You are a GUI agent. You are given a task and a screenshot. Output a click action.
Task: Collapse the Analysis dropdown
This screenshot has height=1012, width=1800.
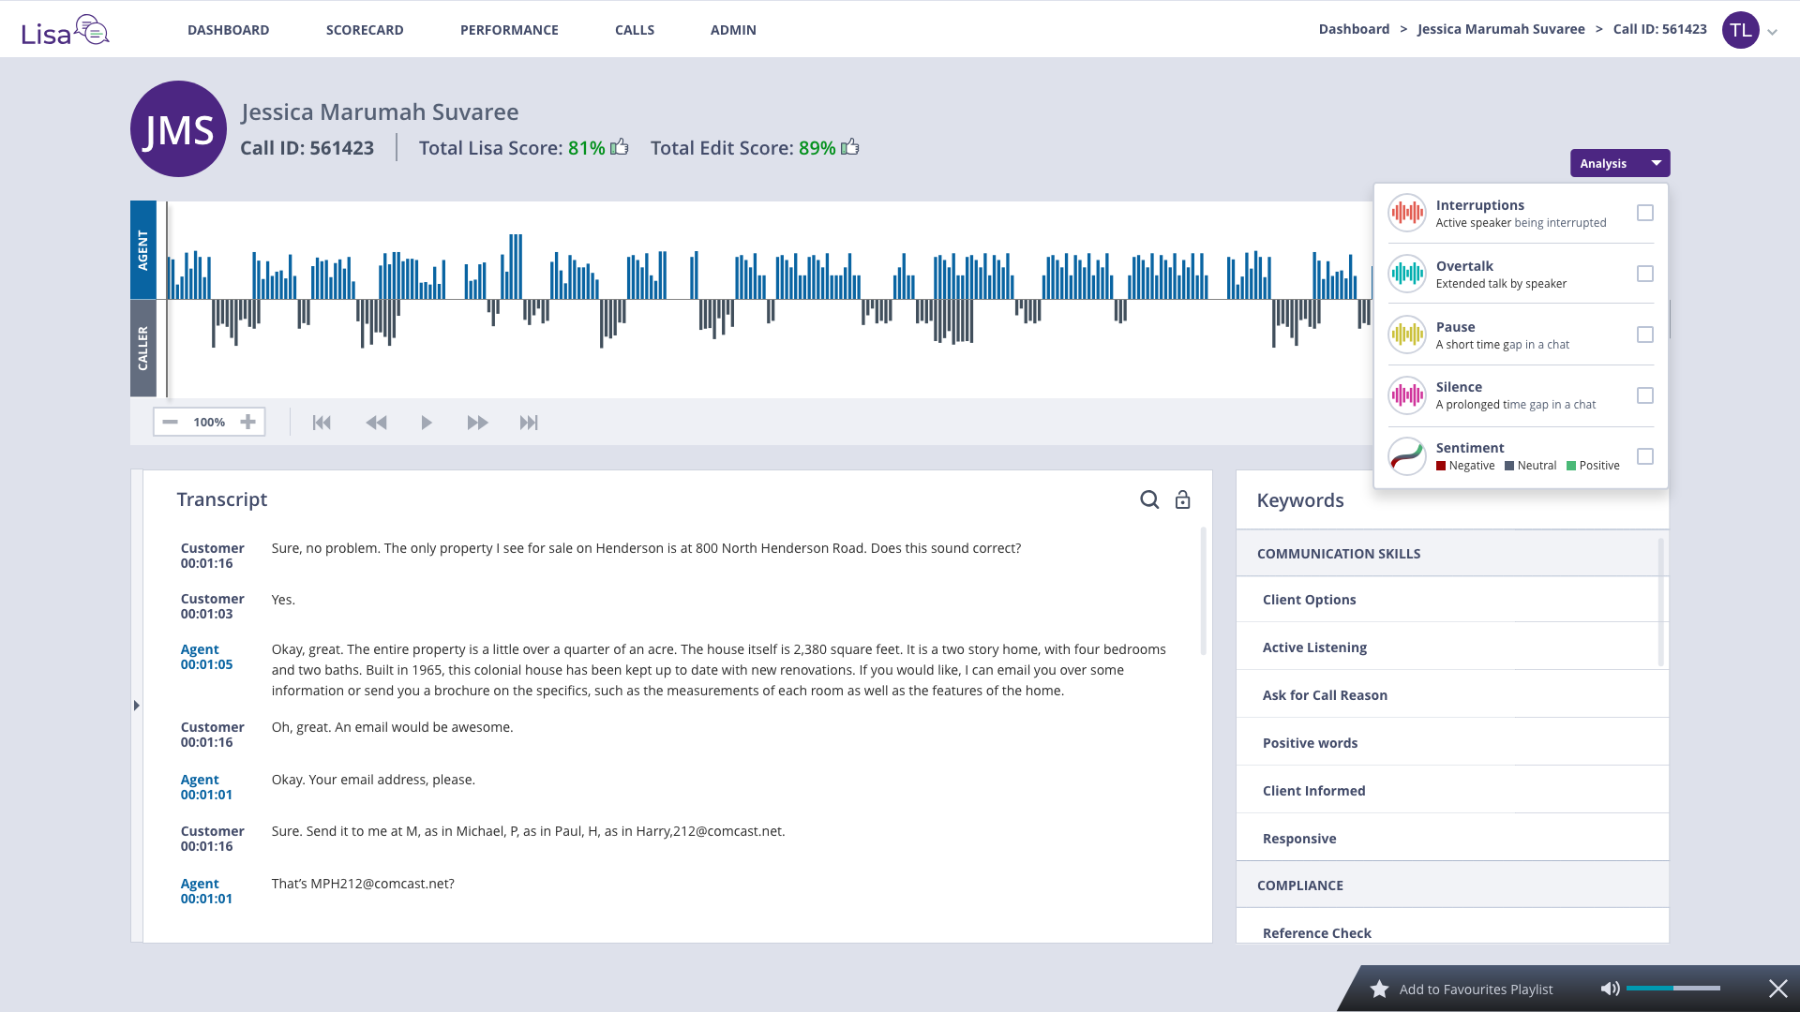(x=1656, y=163)
